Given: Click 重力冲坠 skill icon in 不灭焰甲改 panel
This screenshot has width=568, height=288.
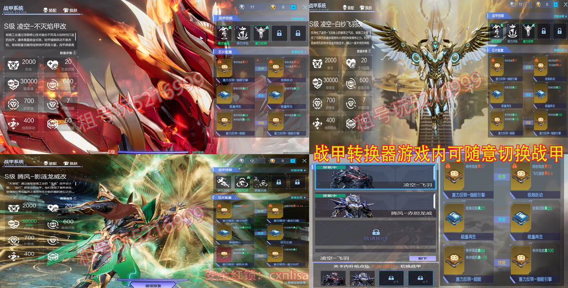Looking at the screenshot, I should (244, 33).
